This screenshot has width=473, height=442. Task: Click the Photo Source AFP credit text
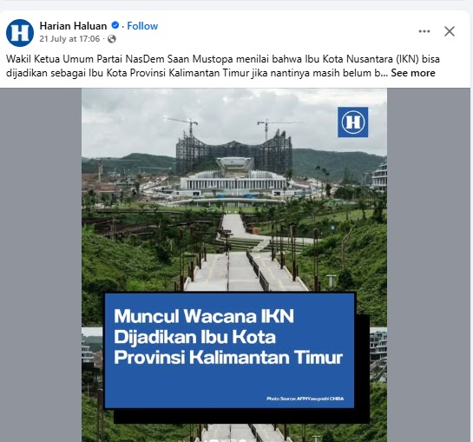point(305,399)
